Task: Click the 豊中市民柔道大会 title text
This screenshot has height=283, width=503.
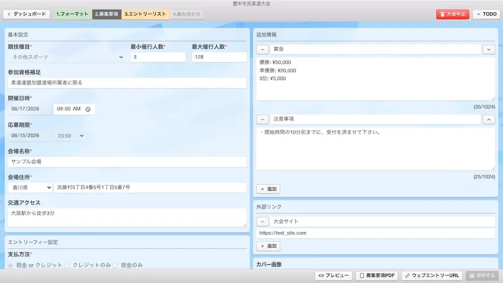Action: [251, 3]
